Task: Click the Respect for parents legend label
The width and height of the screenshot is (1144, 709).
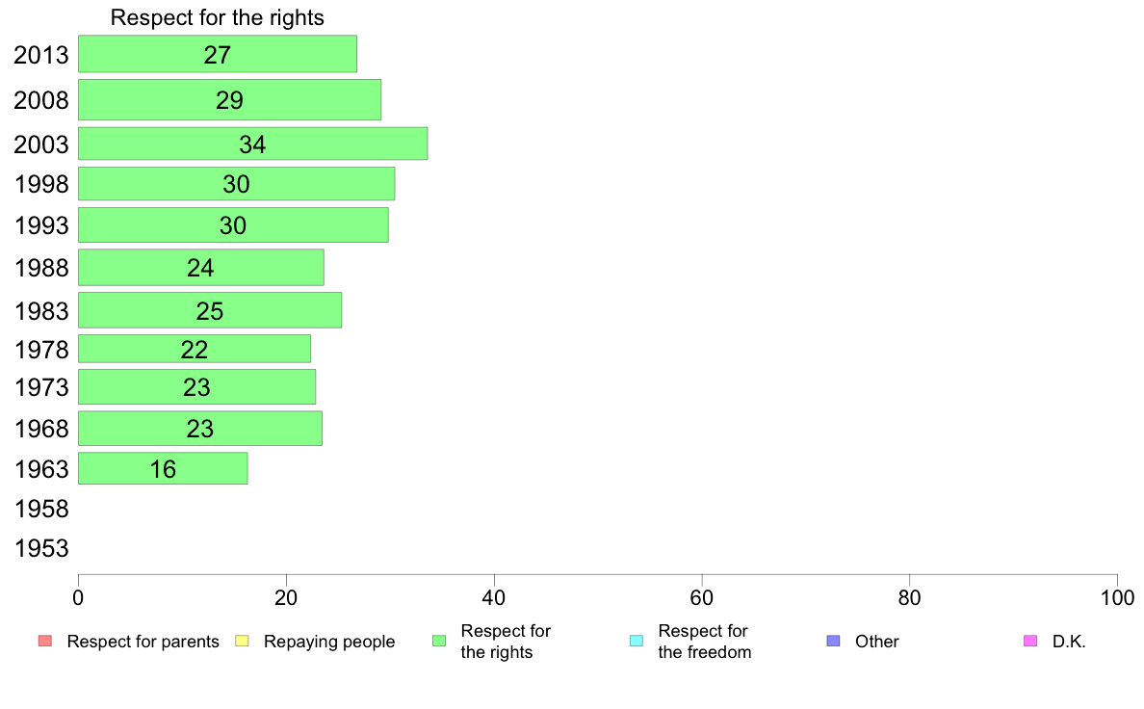Action: click(x=143, y=642)
